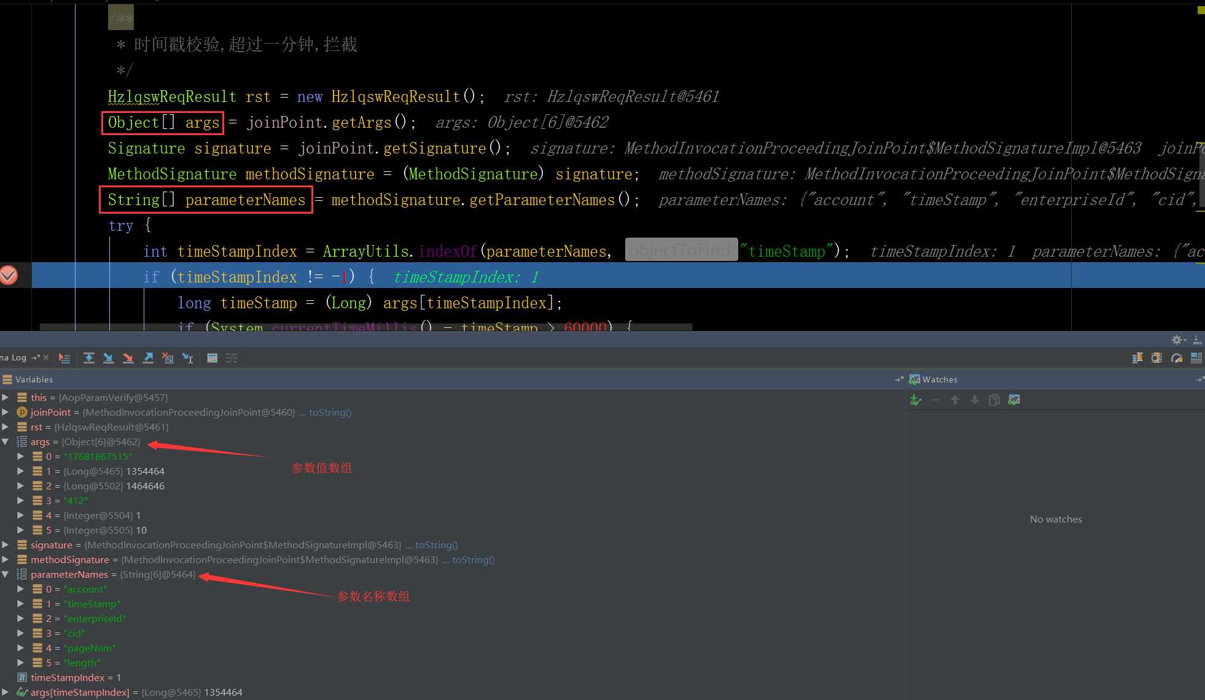Click 'No watches' placeholder text
1205x700 pixels.
(x=1056, y=519)
